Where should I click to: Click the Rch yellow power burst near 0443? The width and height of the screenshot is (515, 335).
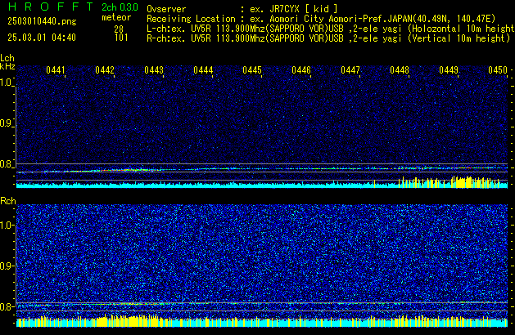(129, 321)
